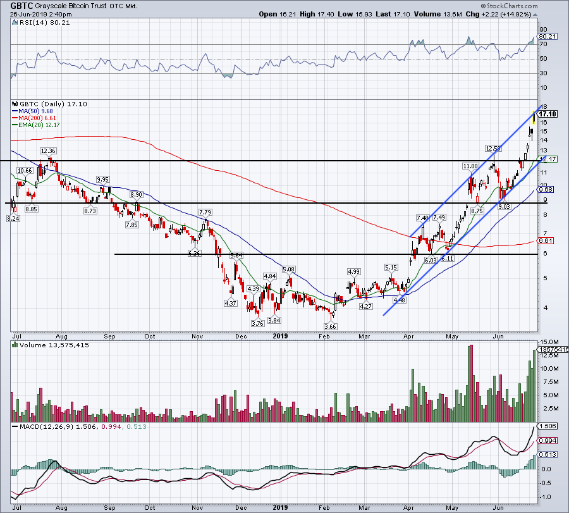Viewport: 569px width, 513px height.
Task: Click the 11.00 May peak annotation
Action: point(470,166)
